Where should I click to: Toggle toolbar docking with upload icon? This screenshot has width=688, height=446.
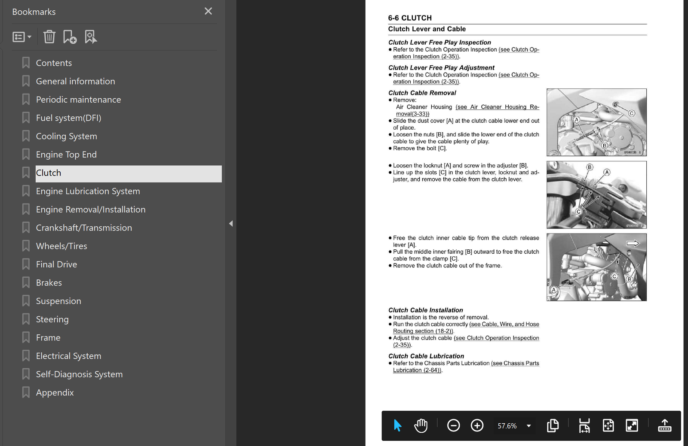click(665, 425)
